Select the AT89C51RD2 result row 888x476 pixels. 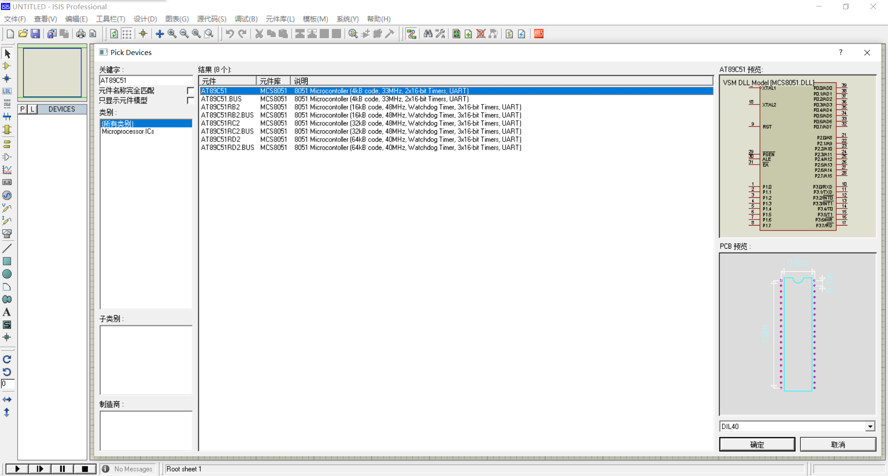tap(456, 140)
